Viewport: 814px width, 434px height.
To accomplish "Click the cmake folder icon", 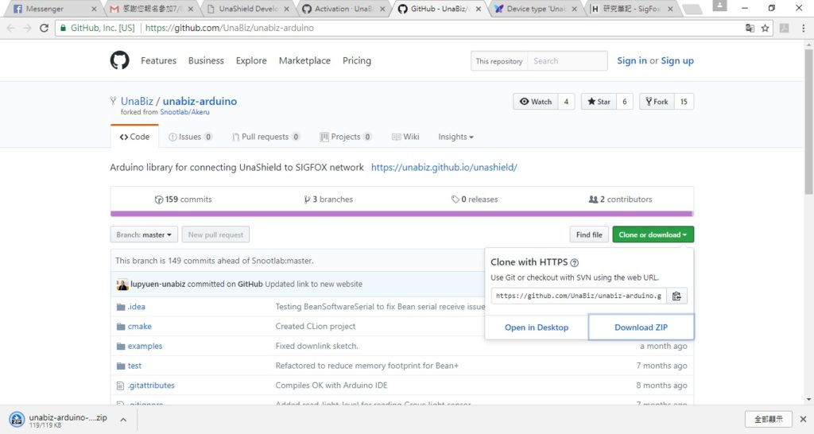I will coord(121,327).
